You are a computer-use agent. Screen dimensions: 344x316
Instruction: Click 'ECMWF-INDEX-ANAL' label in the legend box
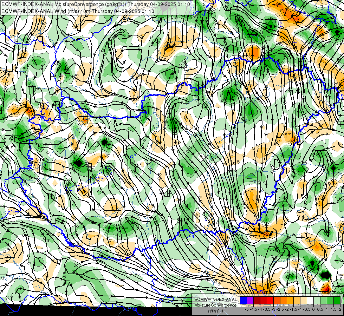coord(216,299)
